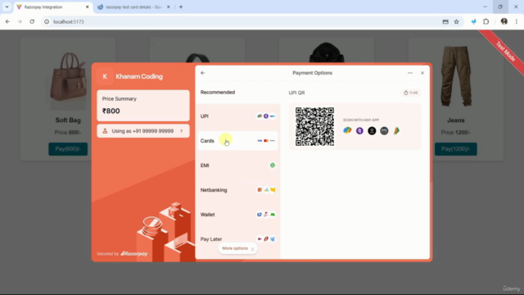Click the black circular app icon beside QR
Screen dimensions: 524x295
click(372, 131)
